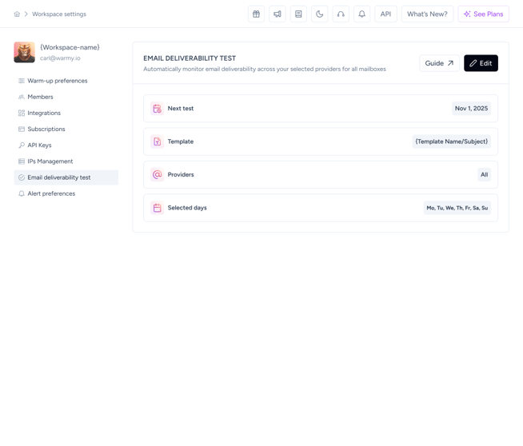Open What's New? button

coord(427,14)
